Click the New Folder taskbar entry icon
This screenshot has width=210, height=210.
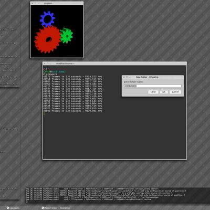[43, 208]
